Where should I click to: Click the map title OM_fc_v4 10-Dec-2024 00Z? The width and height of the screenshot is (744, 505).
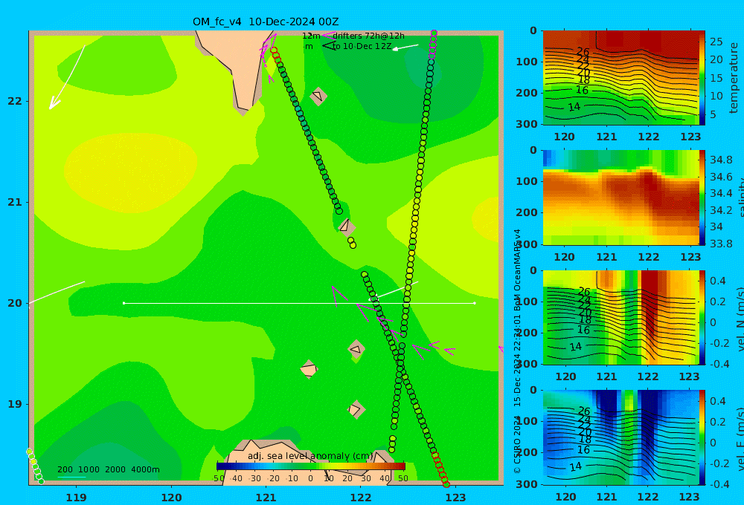(266, 22)
